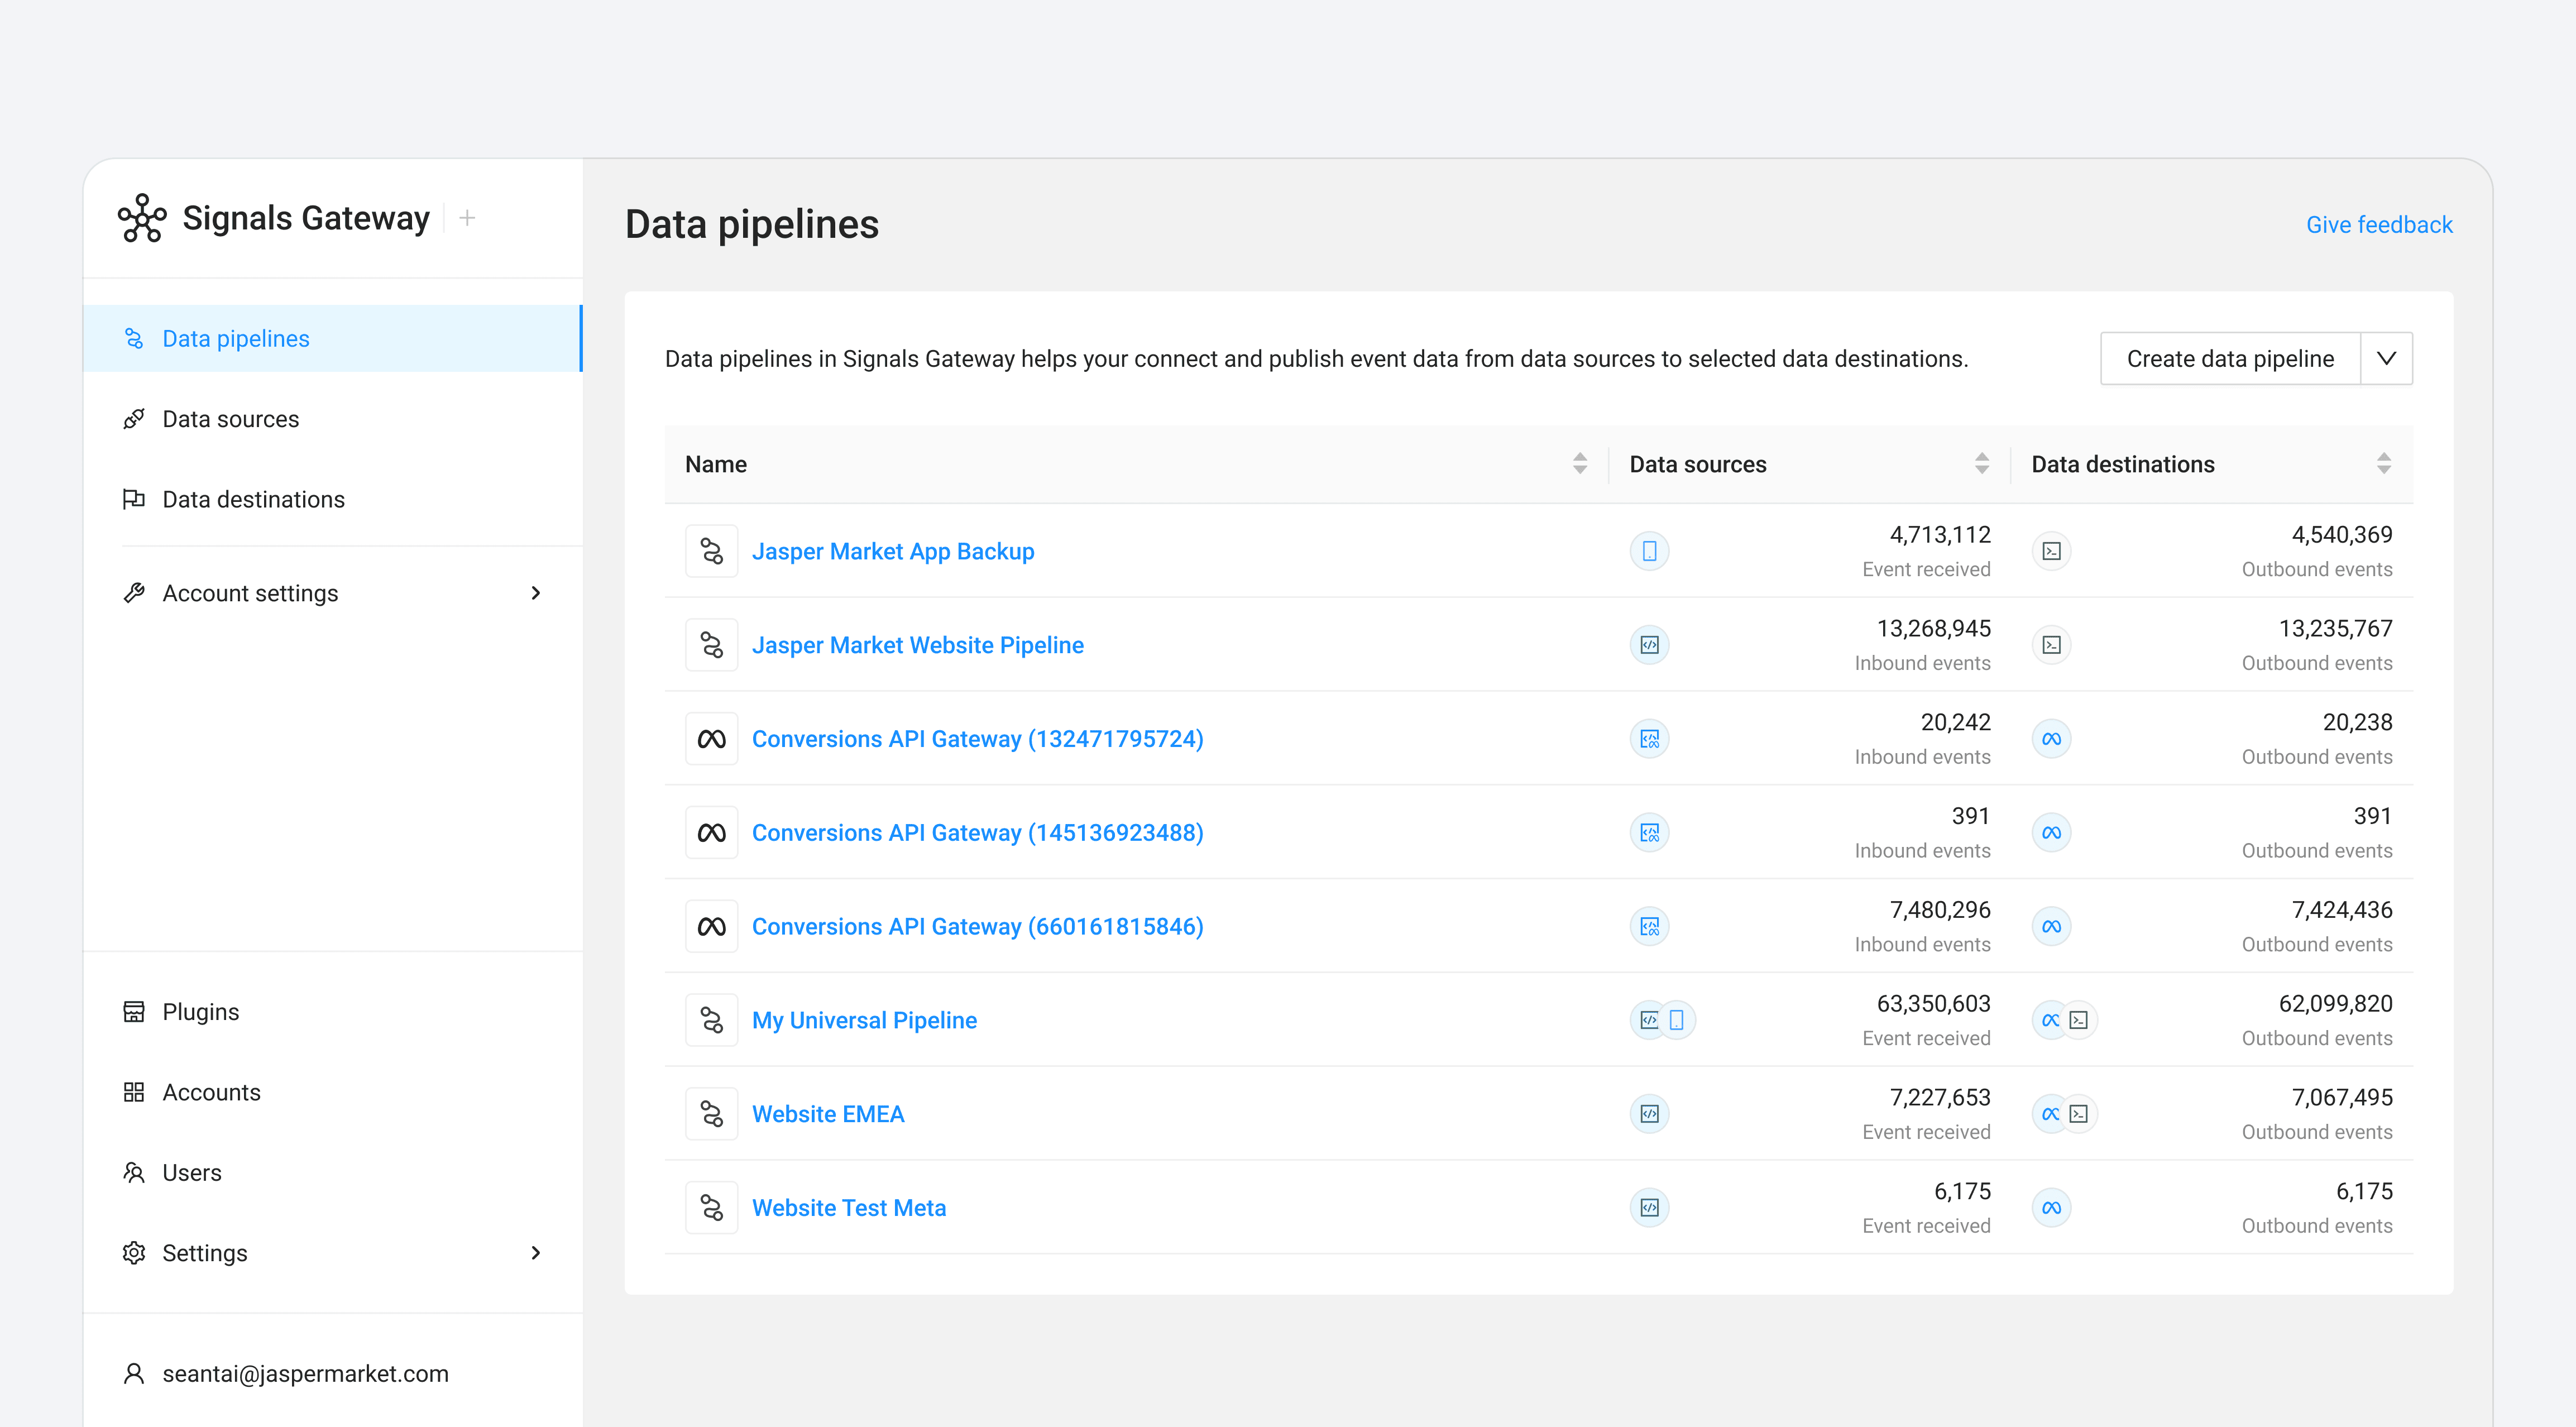The image size is (2576, 1427).
Task: Click the seantai@jaspermarket.com account entry
Action: pyautogui.click(x=306, y=1373)
